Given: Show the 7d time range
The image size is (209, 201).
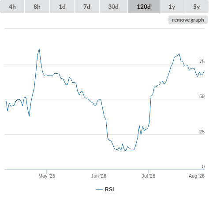Looking at the screenshot, I should point(87,7).
